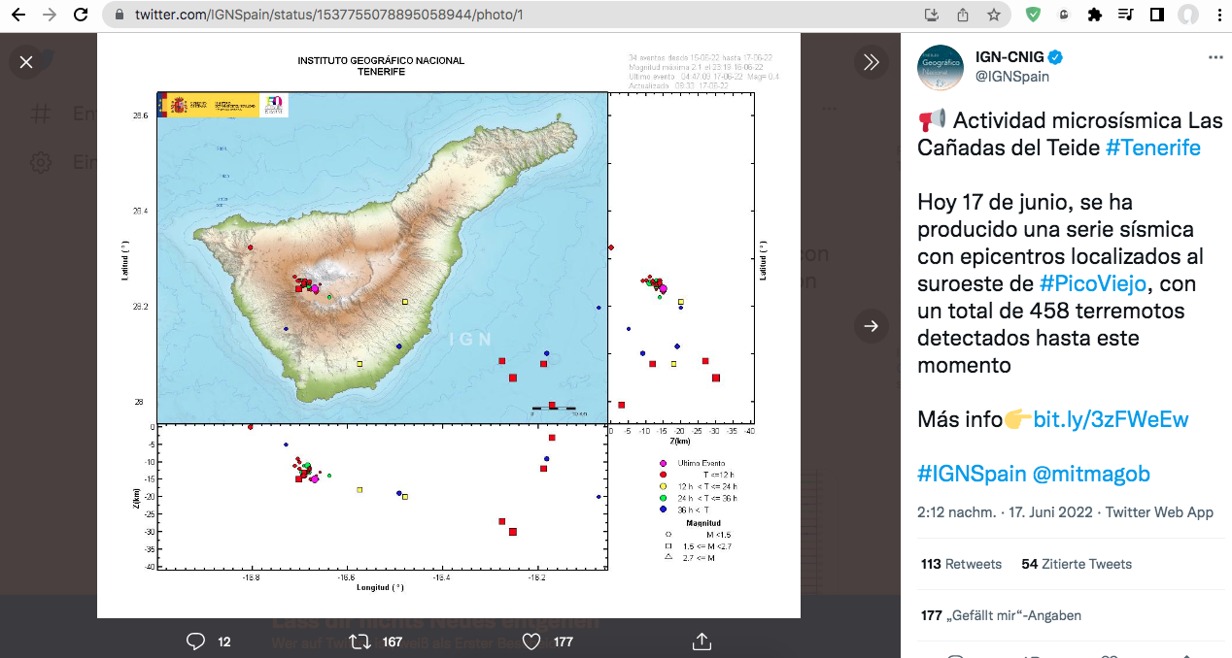Open the tweet's more options menu
This screenshot has width=1232, height=658.
(1215, 57)
